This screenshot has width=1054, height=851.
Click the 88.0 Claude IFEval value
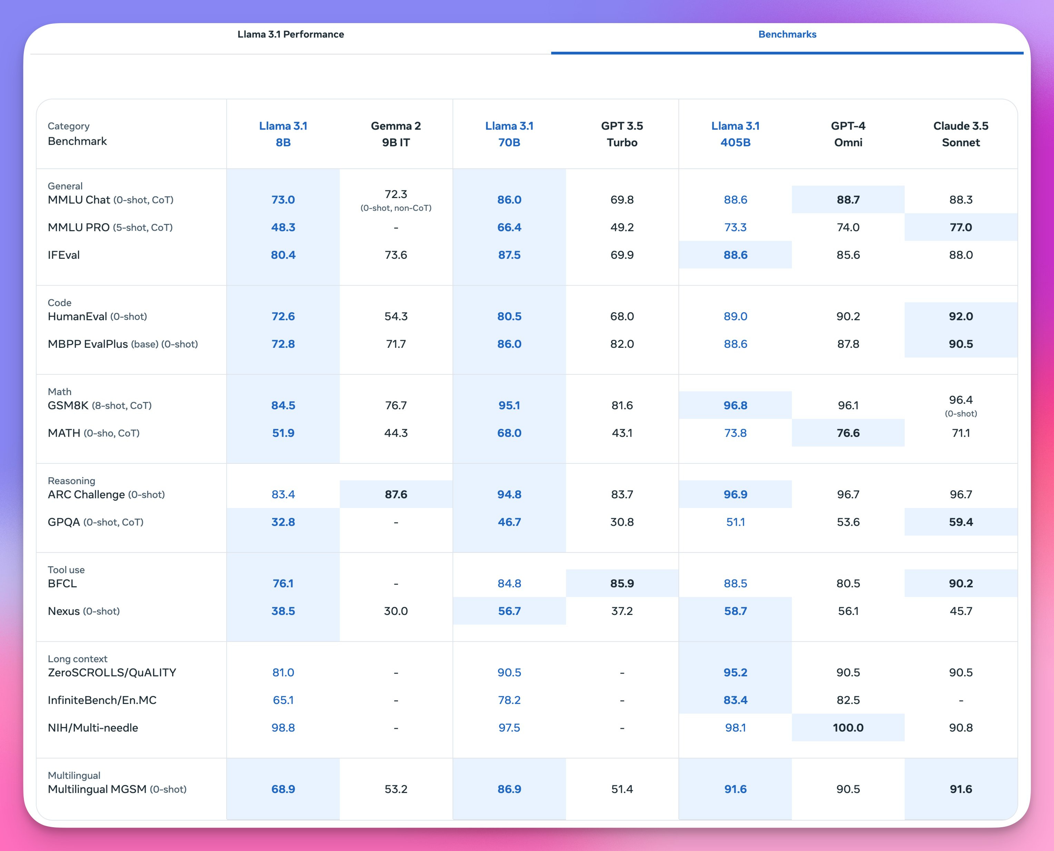click(x=961, y=255)
